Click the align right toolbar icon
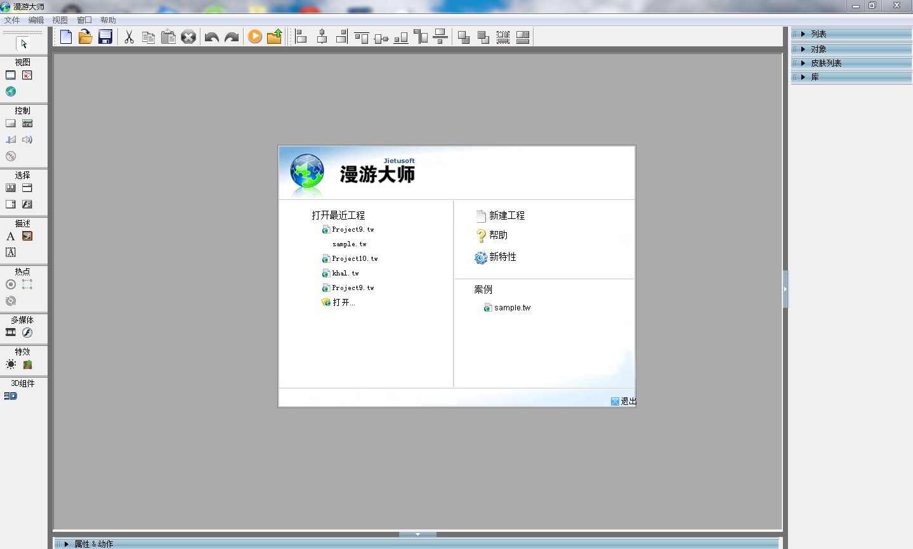Image resolution: width=913 pixels, height=549 pixels. 341,37
